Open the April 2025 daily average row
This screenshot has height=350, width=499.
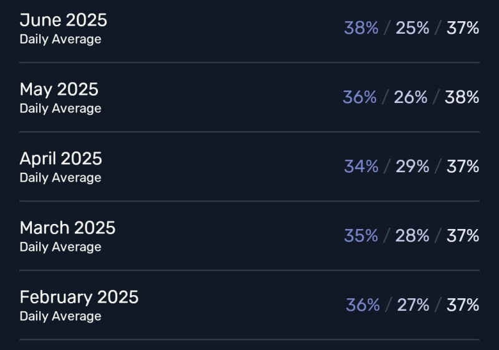coord(249,167)
